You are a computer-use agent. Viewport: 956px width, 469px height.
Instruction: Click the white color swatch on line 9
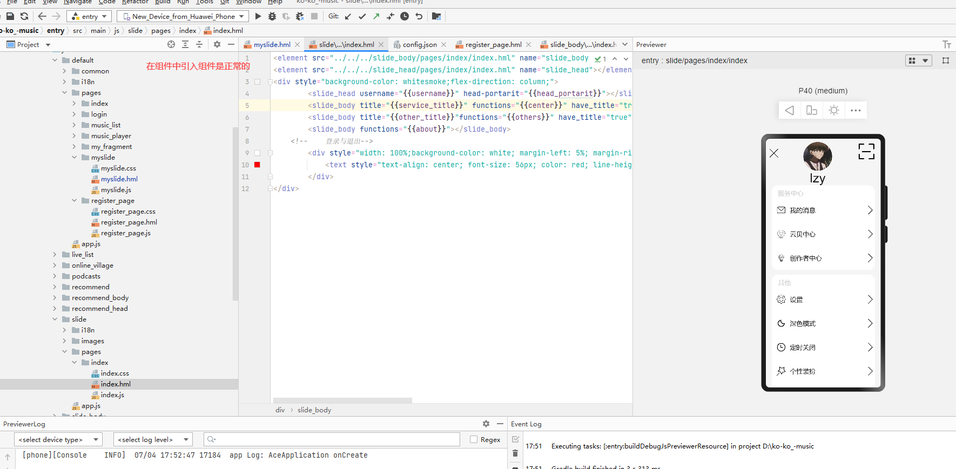pyautogui.click(x=257, y=153)
